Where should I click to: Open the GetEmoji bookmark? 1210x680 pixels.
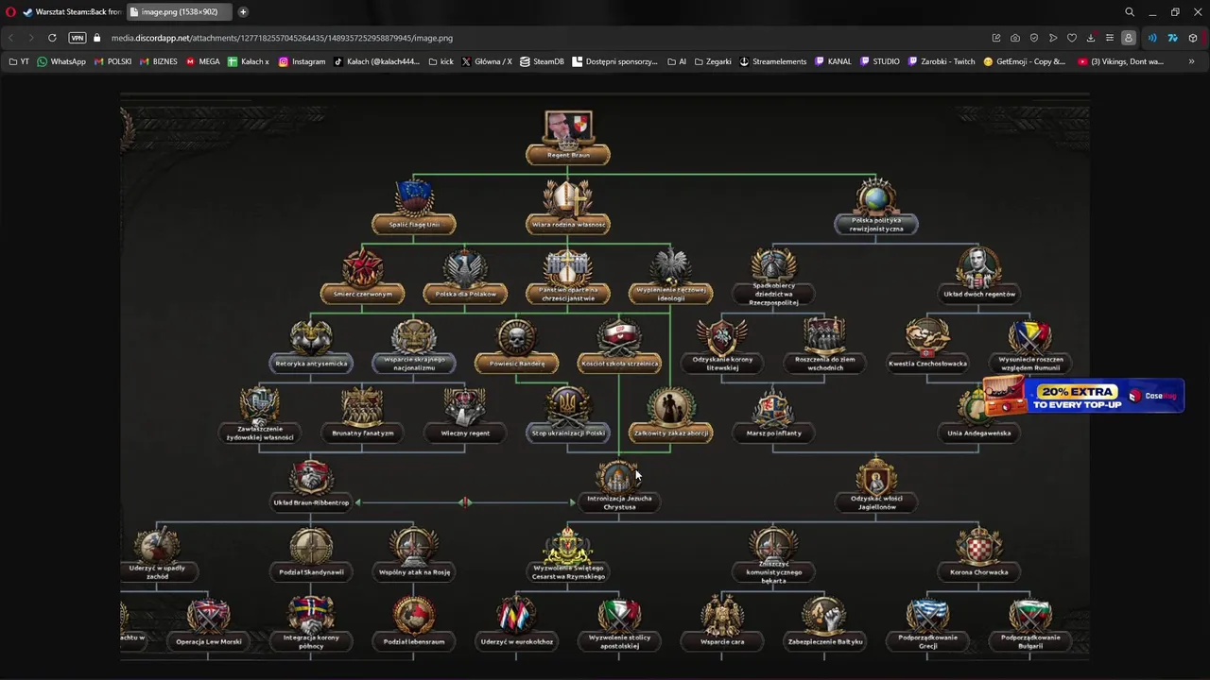(1024, 61)
